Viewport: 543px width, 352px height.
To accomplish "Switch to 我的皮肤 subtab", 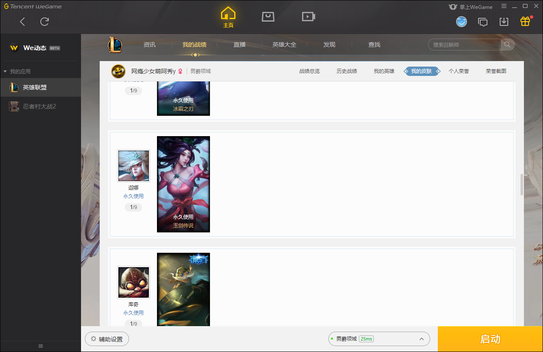I will tap(421, 71).
